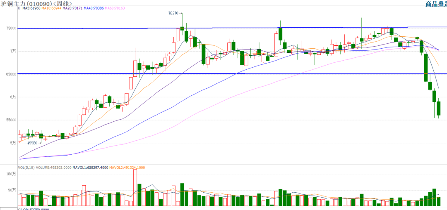Viewport: 447px width, 210px height.
Task: Click the K indicator label before MA5
Action: point(19,9)
